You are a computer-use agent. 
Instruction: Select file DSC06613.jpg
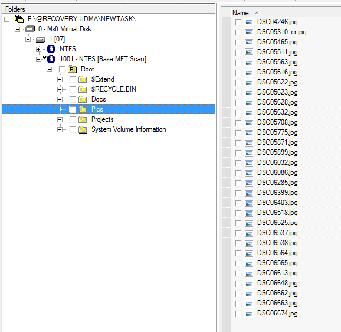pyautogui.click(x=277, y=273)
